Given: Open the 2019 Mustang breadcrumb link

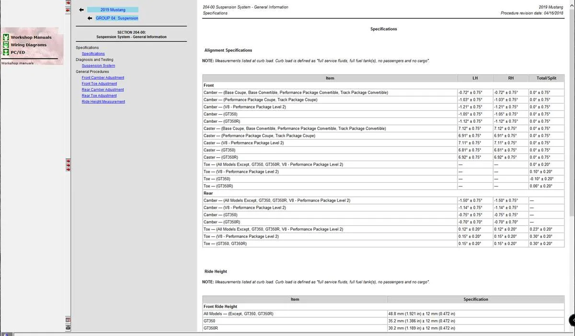Looking at the screenshot, I should click(113, 10).
